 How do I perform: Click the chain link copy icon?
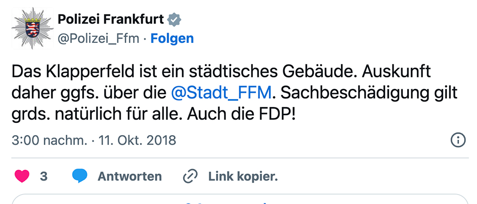[x=190, y=177]
